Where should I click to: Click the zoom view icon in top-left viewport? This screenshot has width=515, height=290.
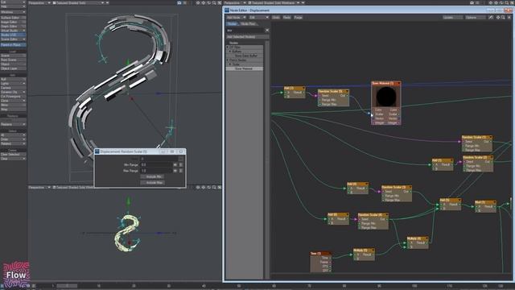point(214,2)
